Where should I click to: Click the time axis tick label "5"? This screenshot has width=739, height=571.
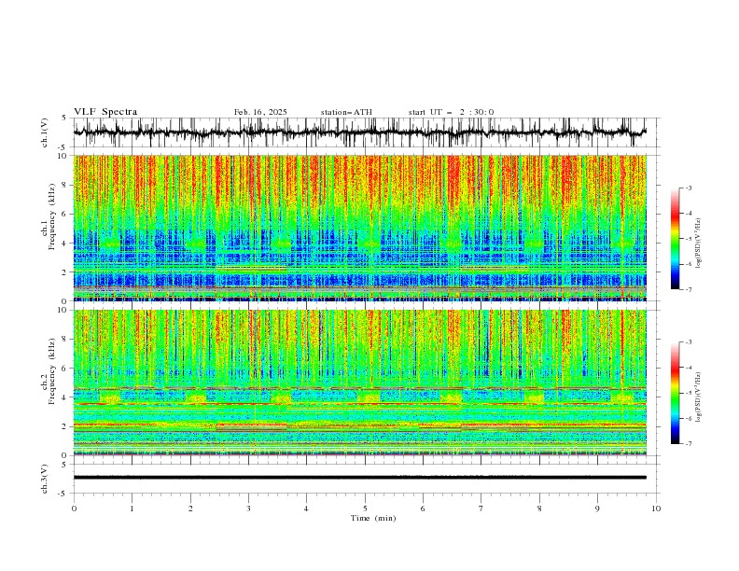click(365, 508)
